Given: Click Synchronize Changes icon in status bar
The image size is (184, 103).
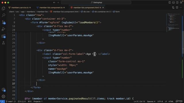Looking at the screenshot, I should [15, 102].
